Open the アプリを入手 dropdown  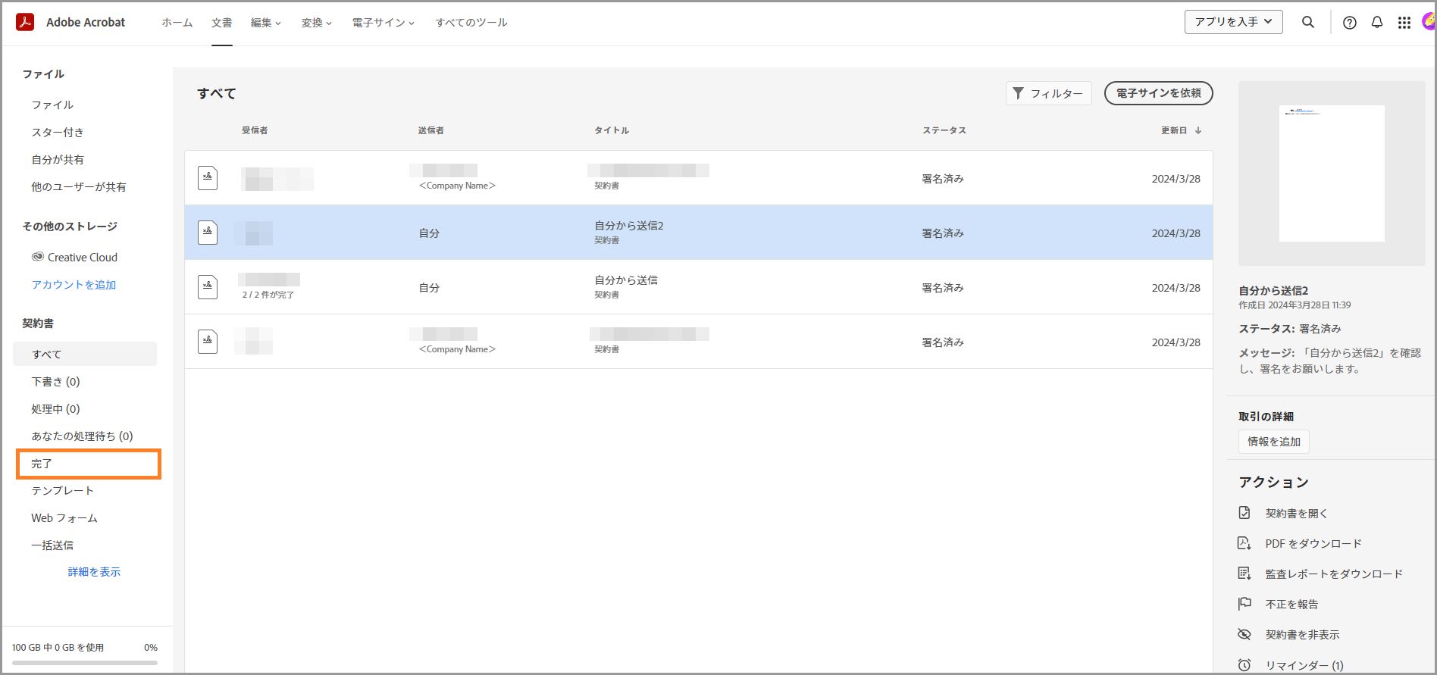pyautogui.click(x=1234, y=22)
